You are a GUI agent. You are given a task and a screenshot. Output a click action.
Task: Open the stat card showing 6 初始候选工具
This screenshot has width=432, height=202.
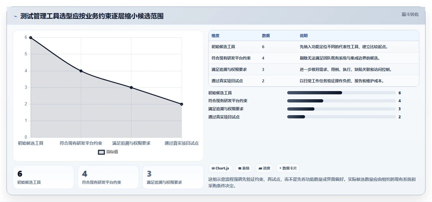pos(43,177)
